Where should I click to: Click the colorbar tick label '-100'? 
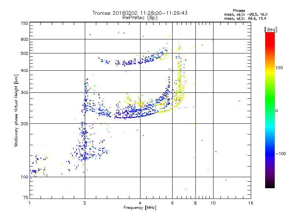tap(281, 154)
